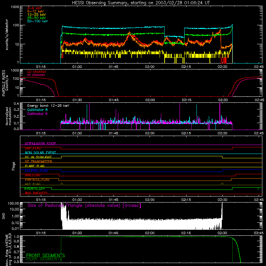
Task: Click the HI channel legend label
Action: click(36, 75)
